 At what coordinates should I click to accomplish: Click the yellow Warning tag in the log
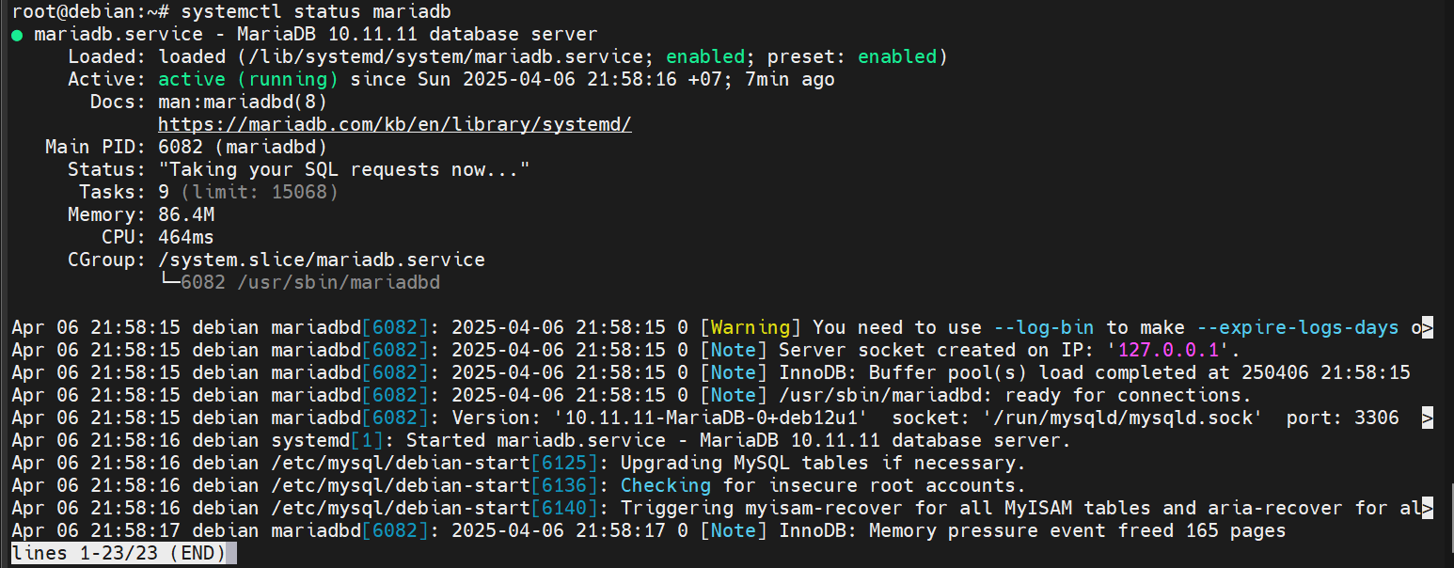click(x=750, y=327)
